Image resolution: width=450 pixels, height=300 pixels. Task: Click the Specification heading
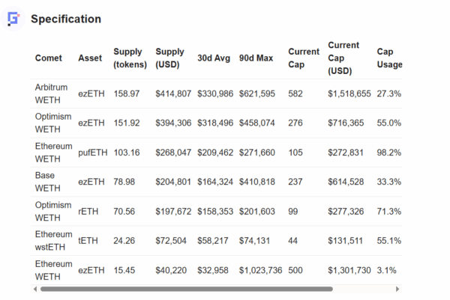coord(66,19)
